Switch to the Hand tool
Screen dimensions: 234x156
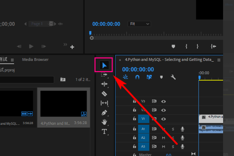(x=104, y=122)
